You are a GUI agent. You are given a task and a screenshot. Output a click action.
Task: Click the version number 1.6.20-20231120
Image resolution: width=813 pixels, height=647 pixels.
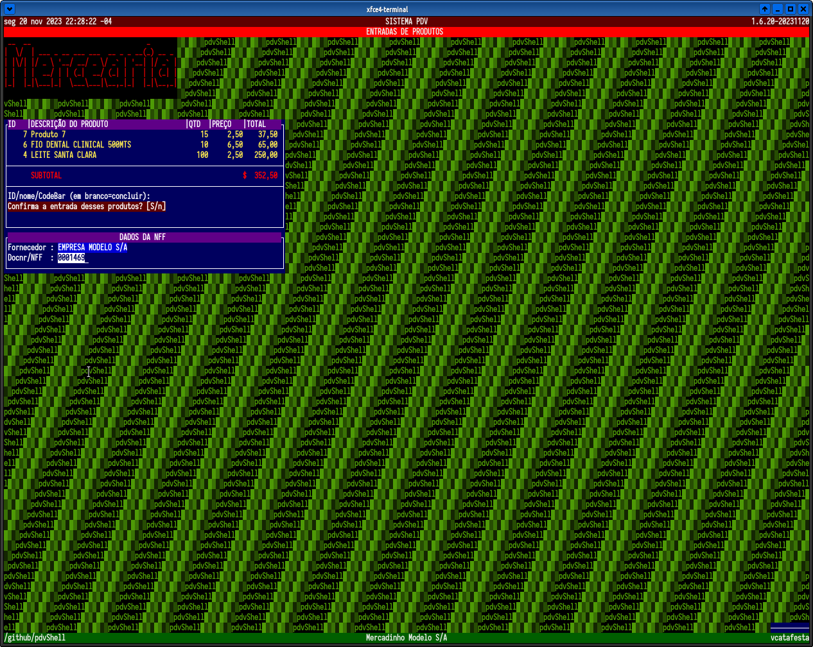[x=780, y=21]
